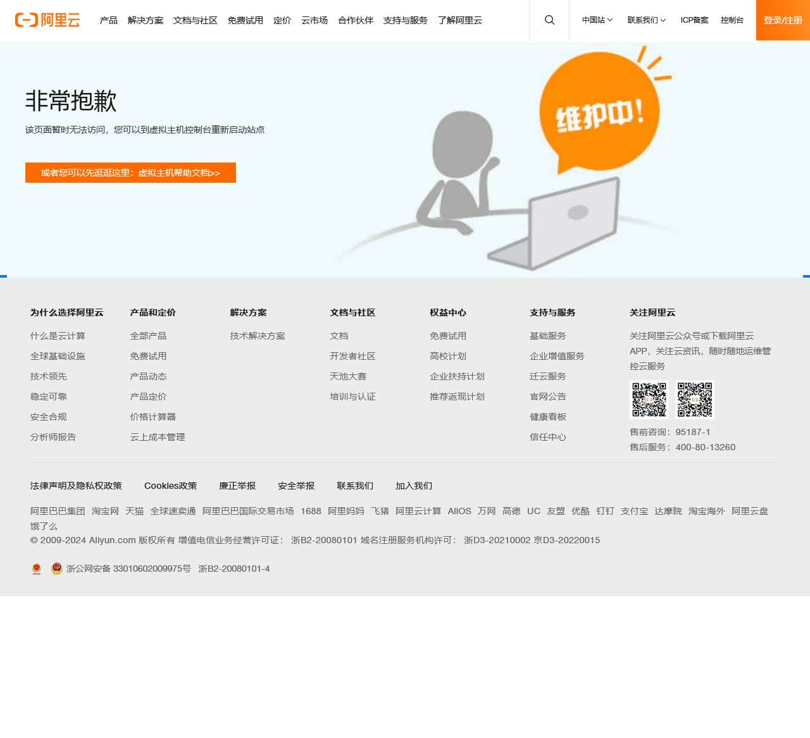Open 产品定价 footer link
This screenshot has width=810, height=738.
[x=149, y=397]
